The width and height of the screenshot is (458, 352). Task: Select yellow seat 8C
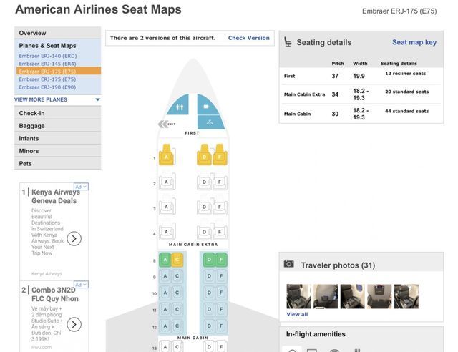click(x=177, y=260)
